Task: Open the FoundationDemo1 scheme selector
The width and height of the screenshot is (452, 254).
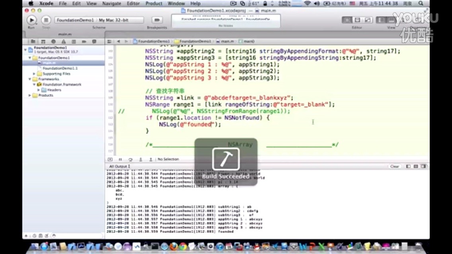Action: tap(75, 20)
